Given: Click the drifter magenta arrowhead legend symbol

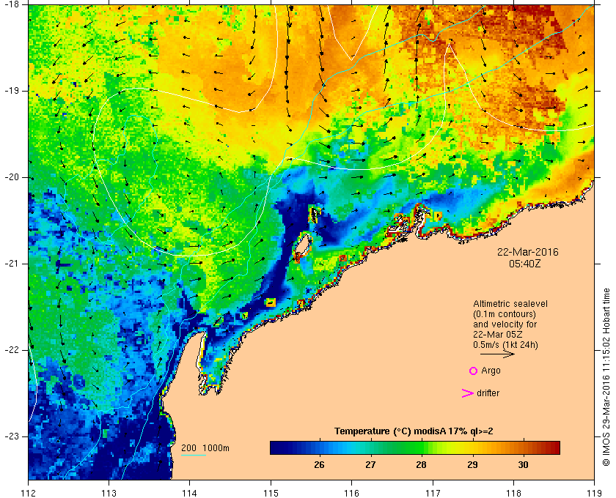Looking at the screenshot, I should click(x=468, y=393).
